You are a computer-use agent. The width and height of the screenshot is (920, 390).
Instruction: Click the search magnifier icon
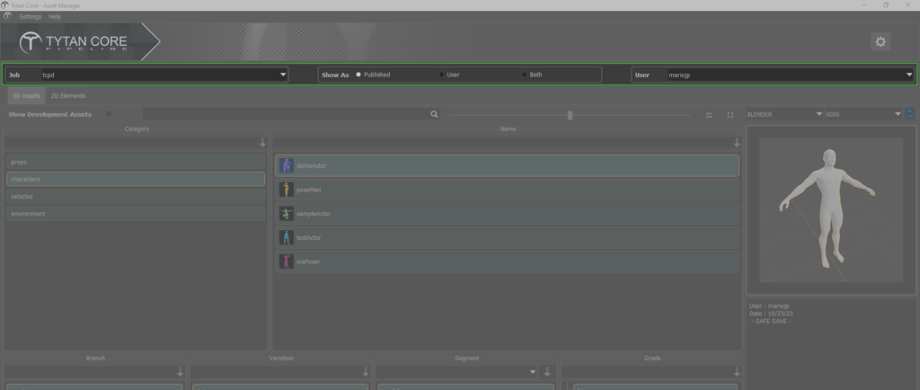click(434, 115)
